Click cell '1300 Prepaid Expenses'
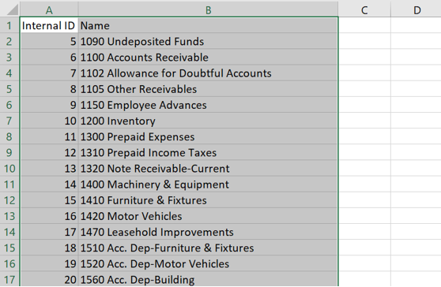The width and height of the screenshot is (441, 287). 208,136
